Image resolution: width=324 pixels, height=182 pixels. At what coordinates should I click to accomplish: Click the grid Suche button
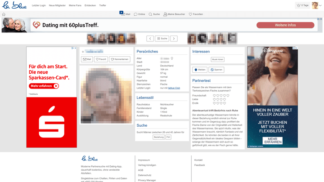(x=162, y=38)
